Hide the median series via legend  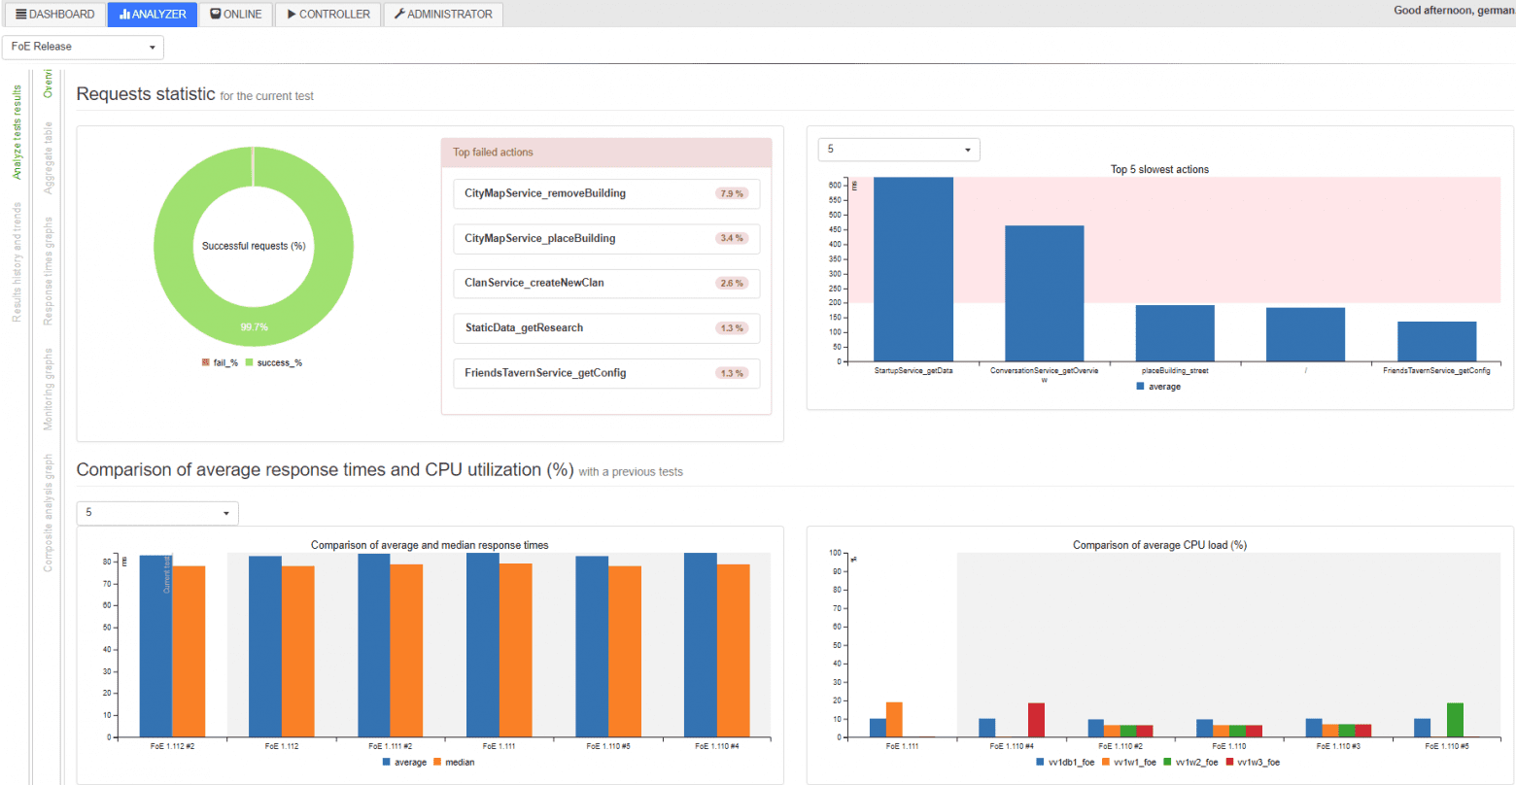[x=453, y=763]
